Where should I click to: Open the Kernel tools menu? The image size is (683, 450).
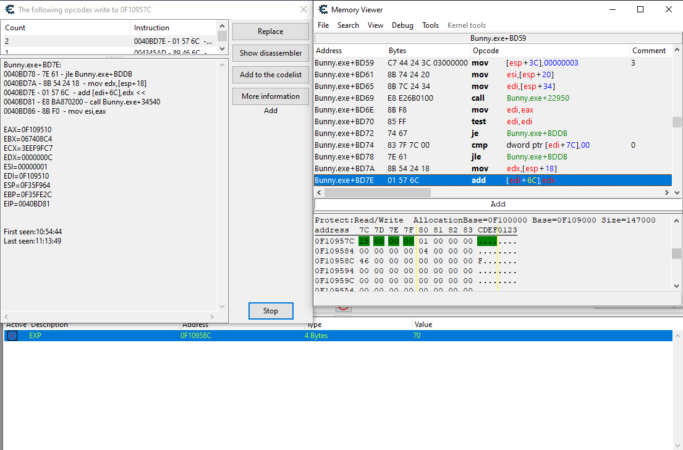[466, 25]
